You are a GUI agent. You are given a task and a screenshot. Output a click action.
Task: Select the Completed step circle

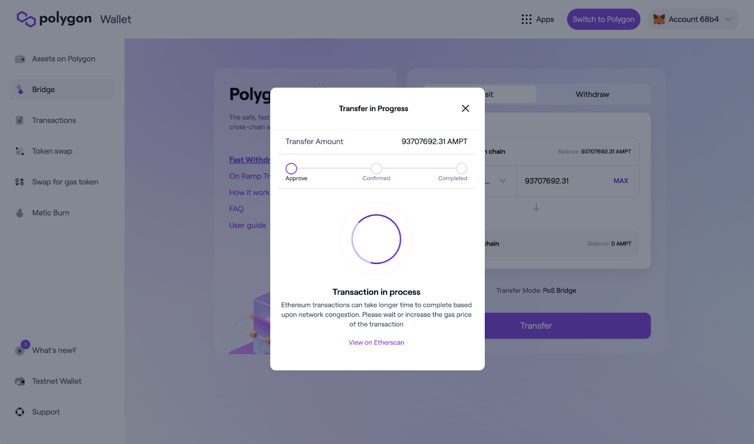[462, 168]
